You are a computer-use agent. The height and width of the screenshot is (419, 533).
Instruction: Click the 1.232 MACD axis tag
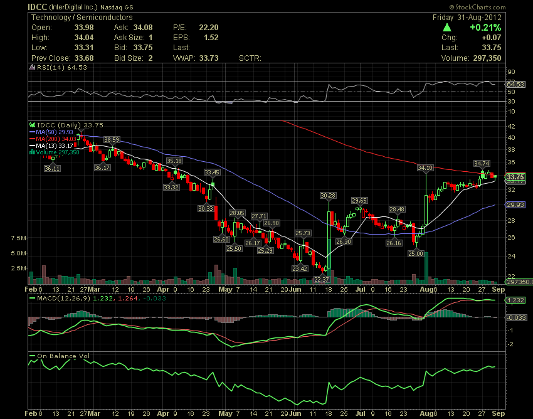pyautogui.click(x=515, y=300)
